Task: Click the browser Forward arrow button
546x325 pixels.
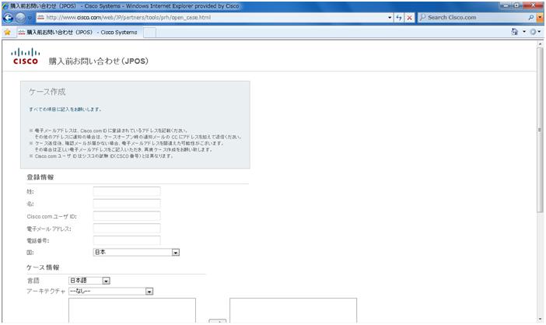Action: [20, 17]
